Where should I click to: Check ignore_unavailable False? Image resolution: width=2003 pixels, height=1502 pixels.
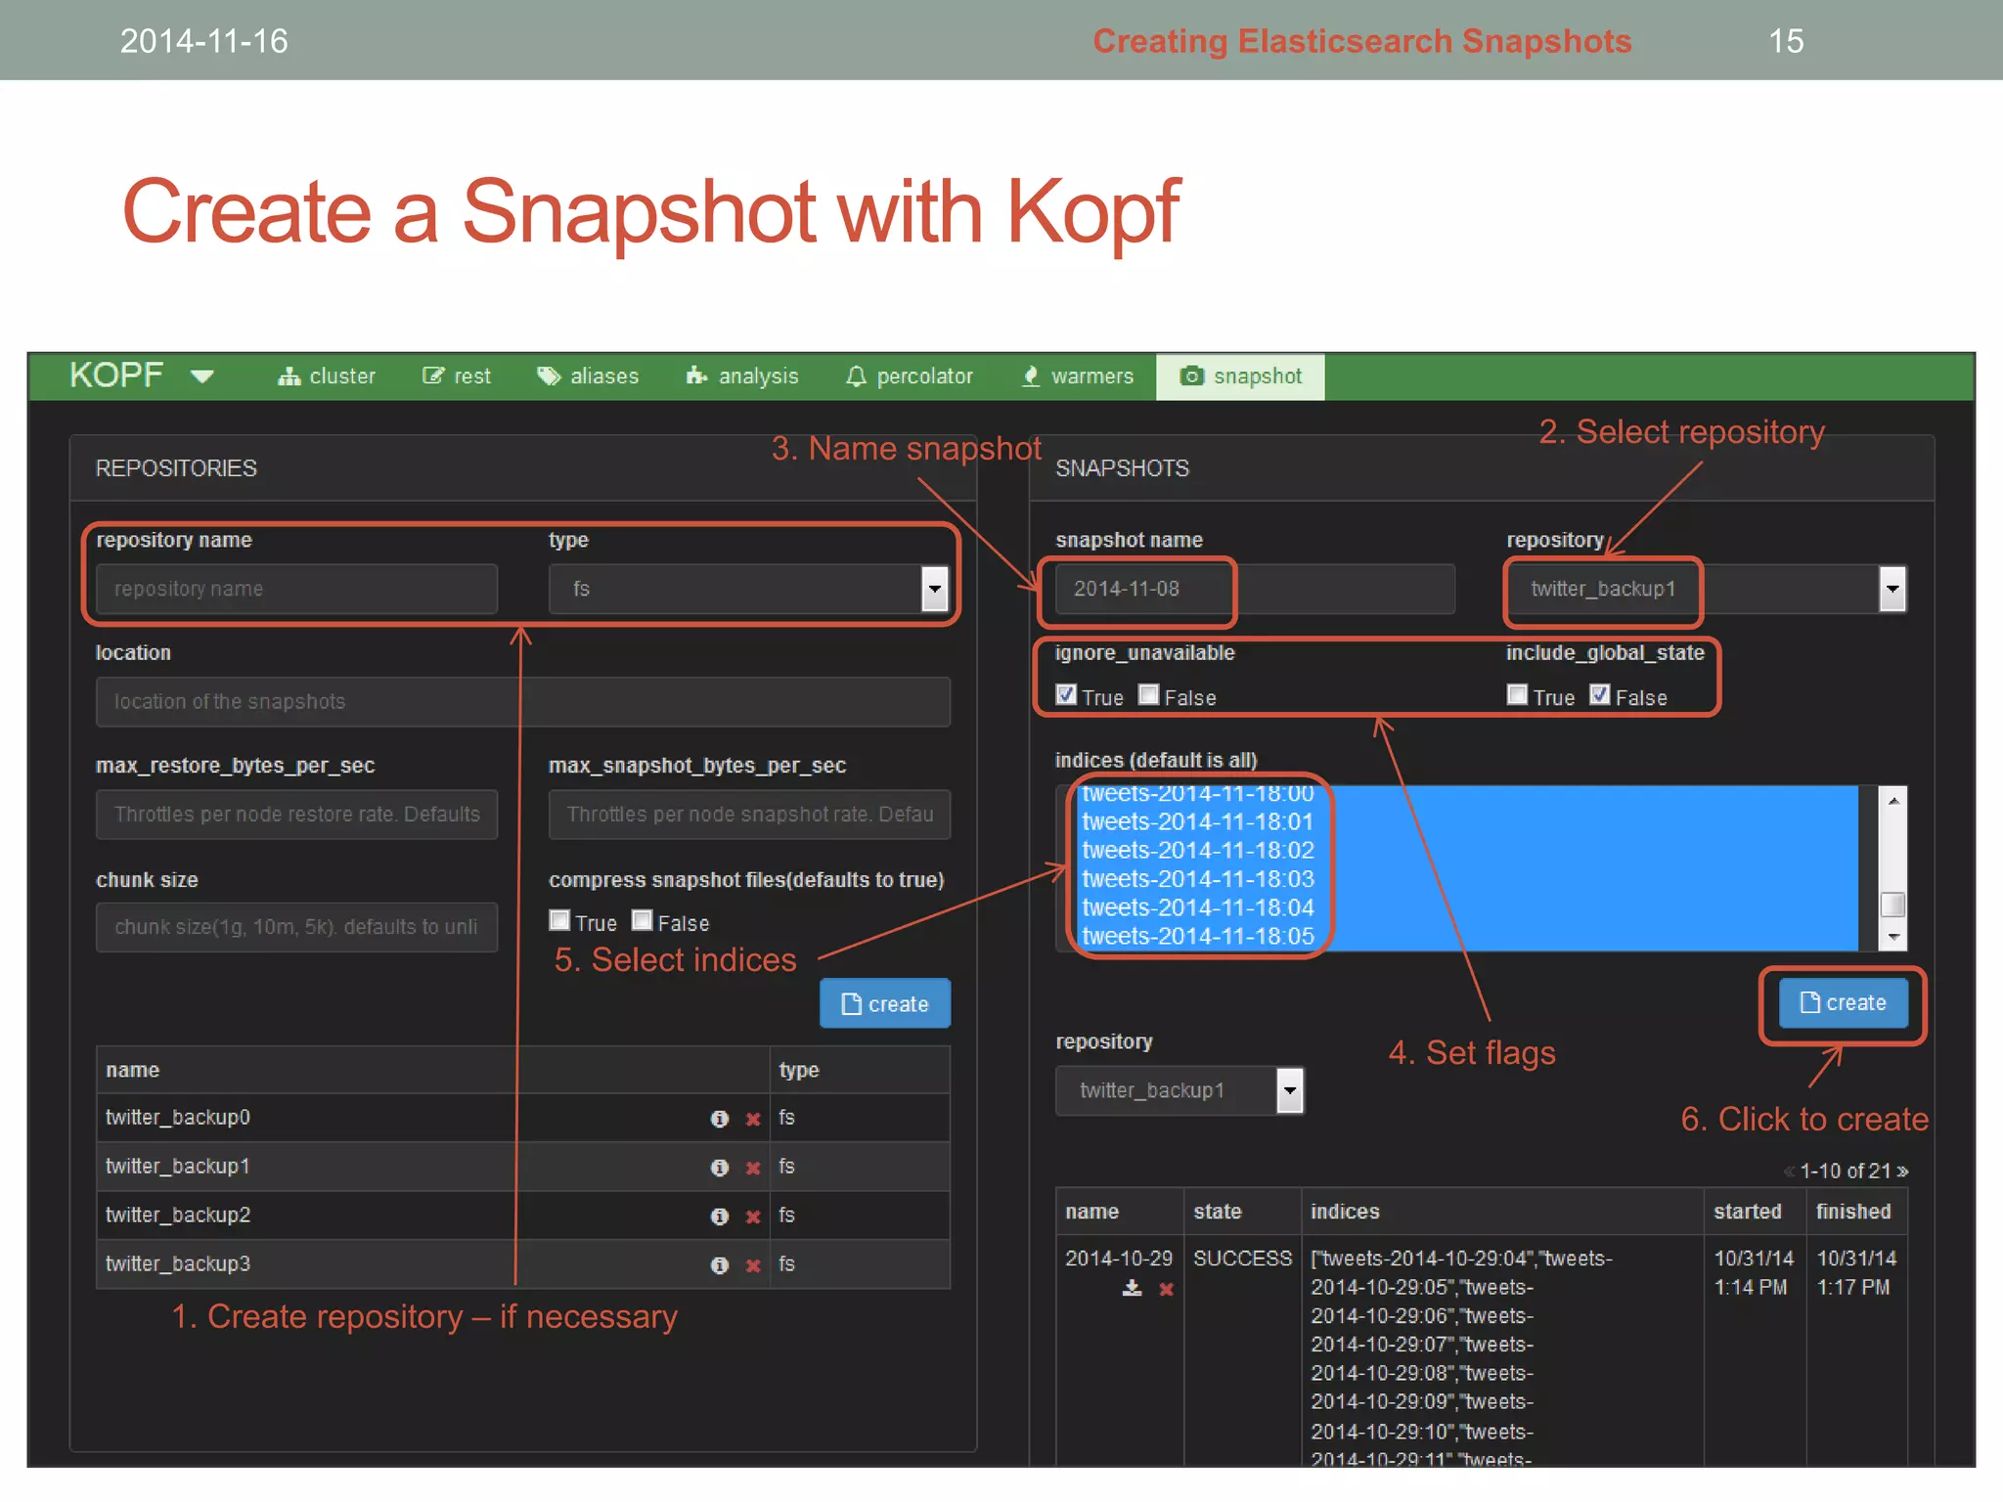click(x=1149, y=695)
